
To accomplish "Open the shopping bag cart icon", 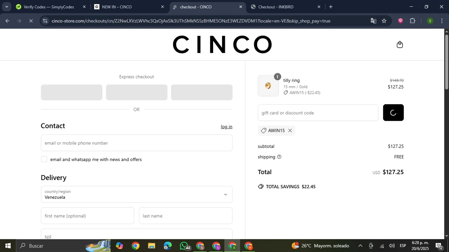I will [x=400, y=45].
